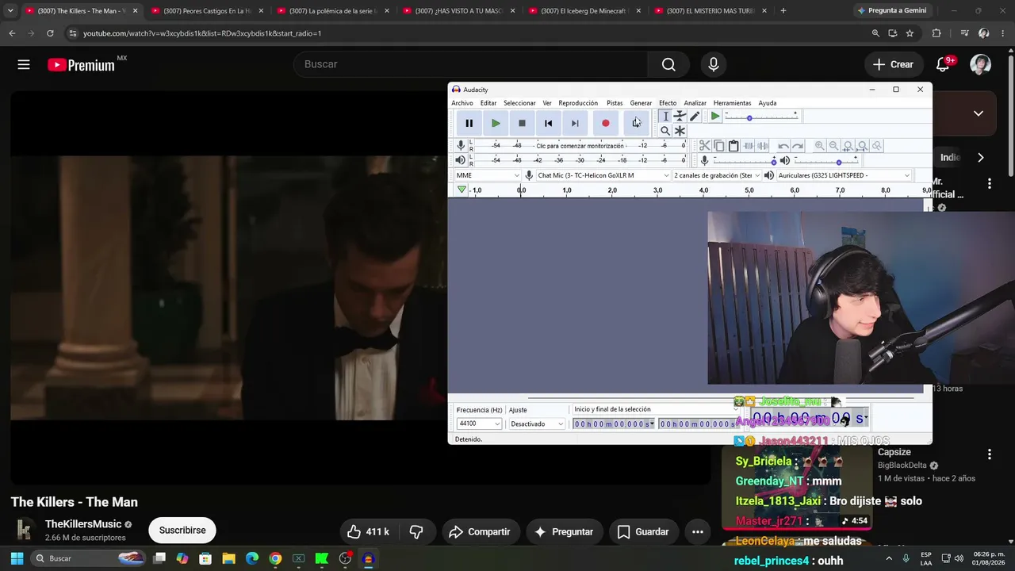This screenshot has height=571, width=1015.
Task: Open the Seleccionar menu
Action: [x=519, y=103]
